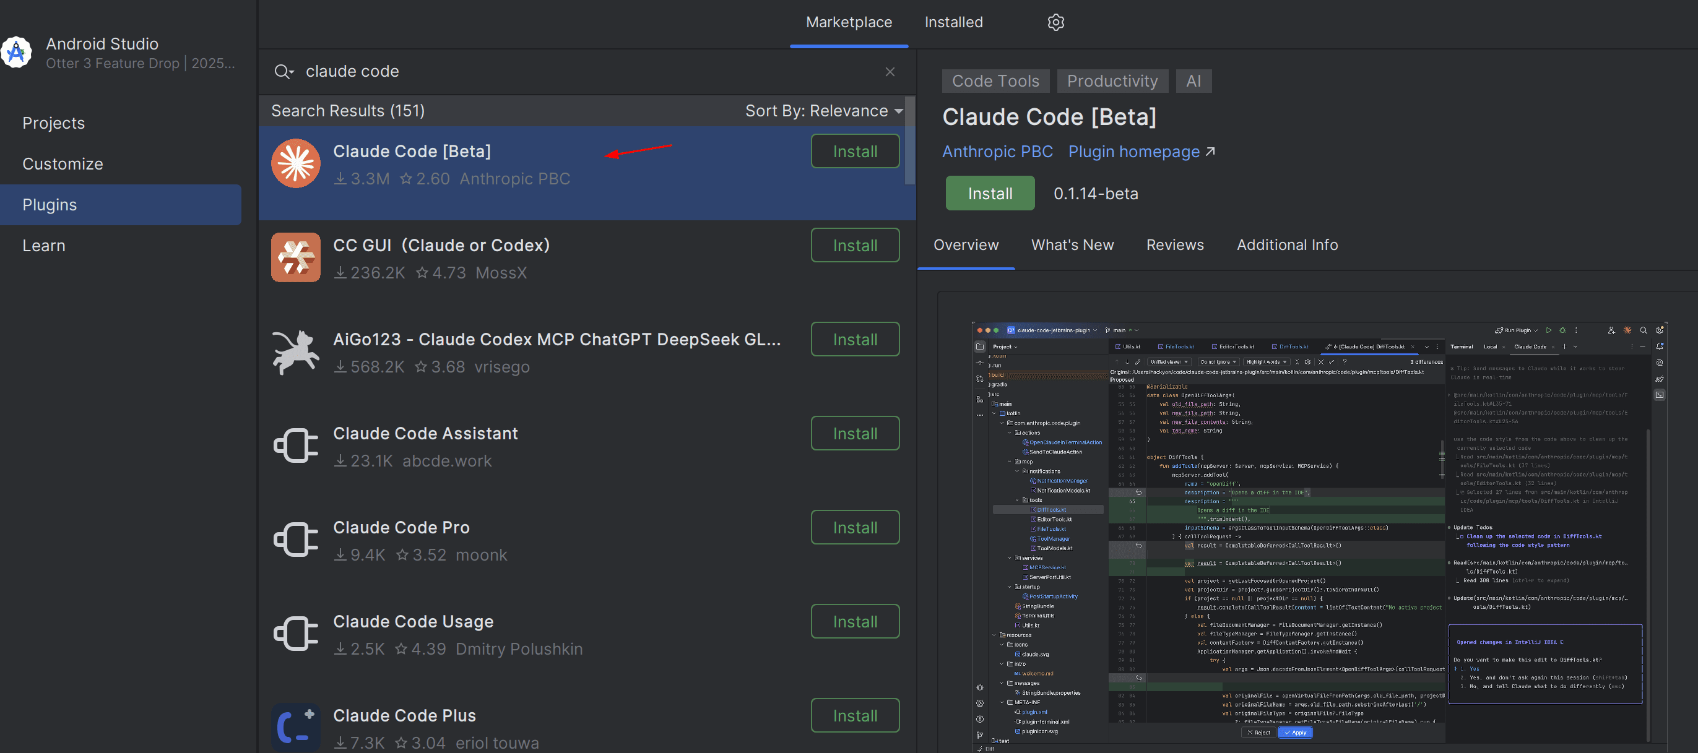Click the CC GUI plugin icon
Image resolution: width=1698 pixels, height=753 pixels.
296,257
